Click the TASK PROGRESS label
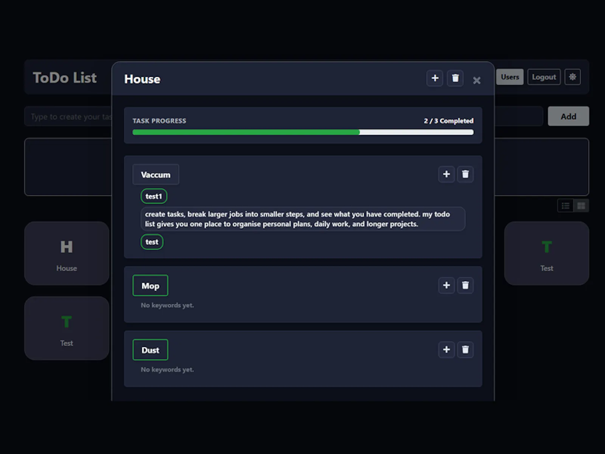This screenshot has width=605, height=454. (x=159, y=121)
